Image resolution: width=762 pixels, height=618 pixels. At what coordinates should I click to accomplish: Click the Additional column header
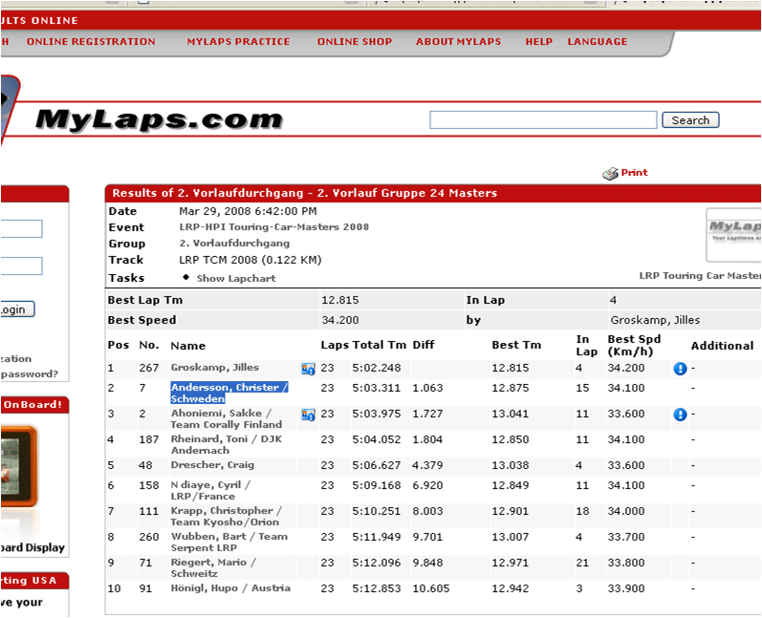click(x=722, y=346)
